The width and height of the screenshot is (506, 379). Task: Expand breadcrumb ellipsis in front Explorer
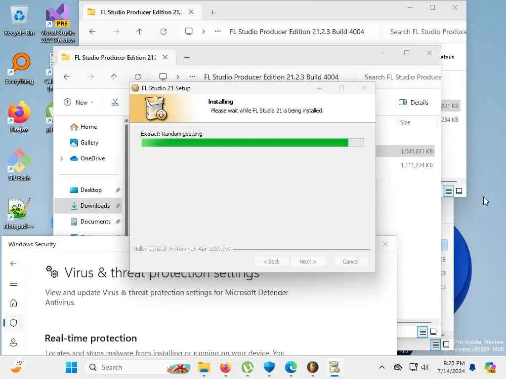coord(192,76)
